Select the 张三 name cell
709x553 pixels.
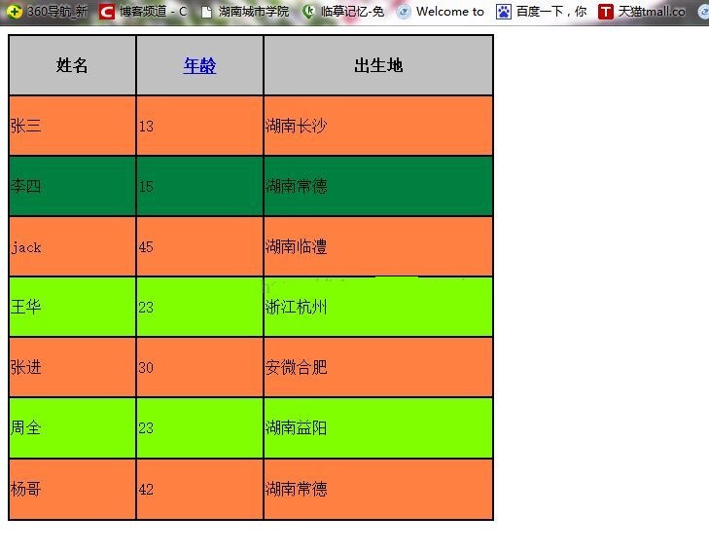[72, 126]
